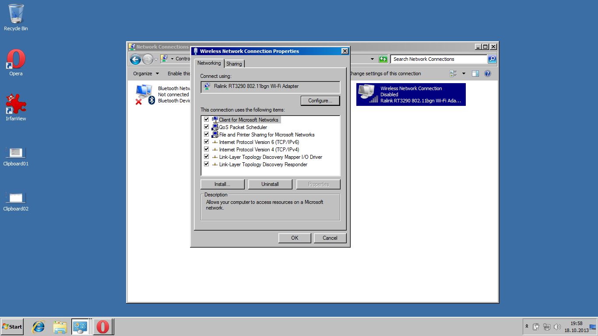This screenshot has width=598, height=336.
Task: Click the Search Network Connections field
Action: (439, 59)
